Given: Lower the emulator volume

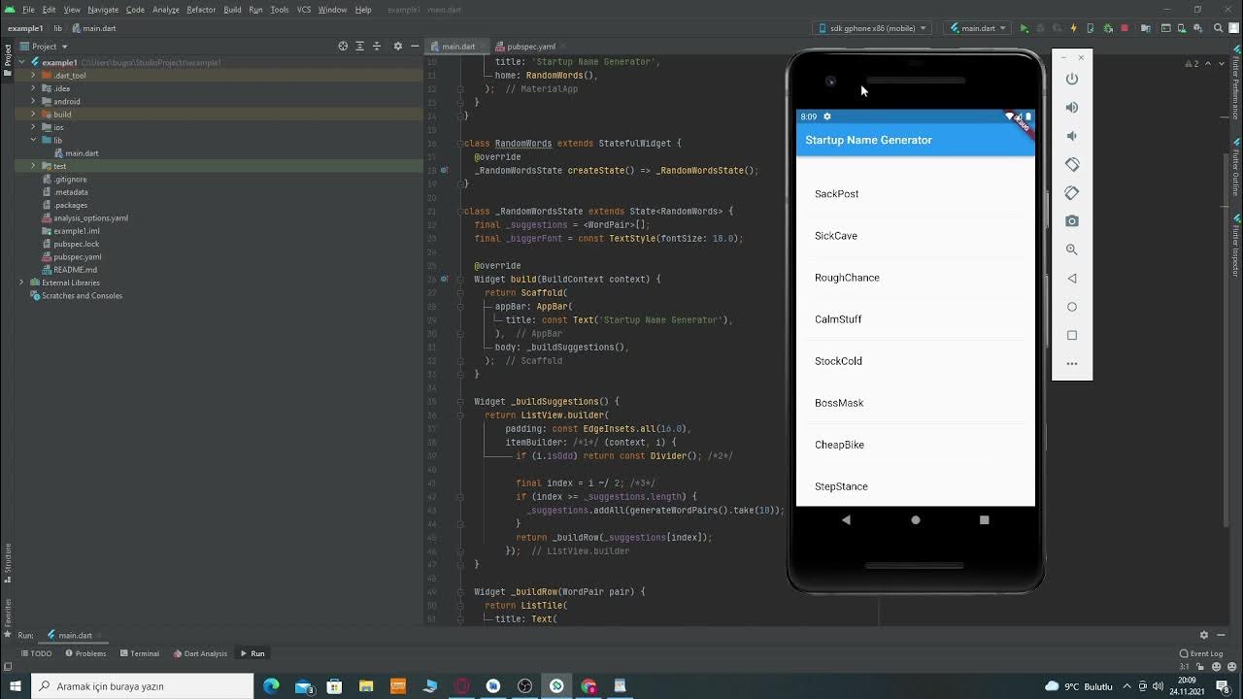Looking at the screenshot, I should click(1072, 136).
